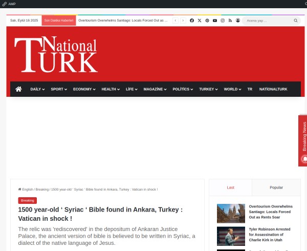Click the red Breaking category badge

28,200
